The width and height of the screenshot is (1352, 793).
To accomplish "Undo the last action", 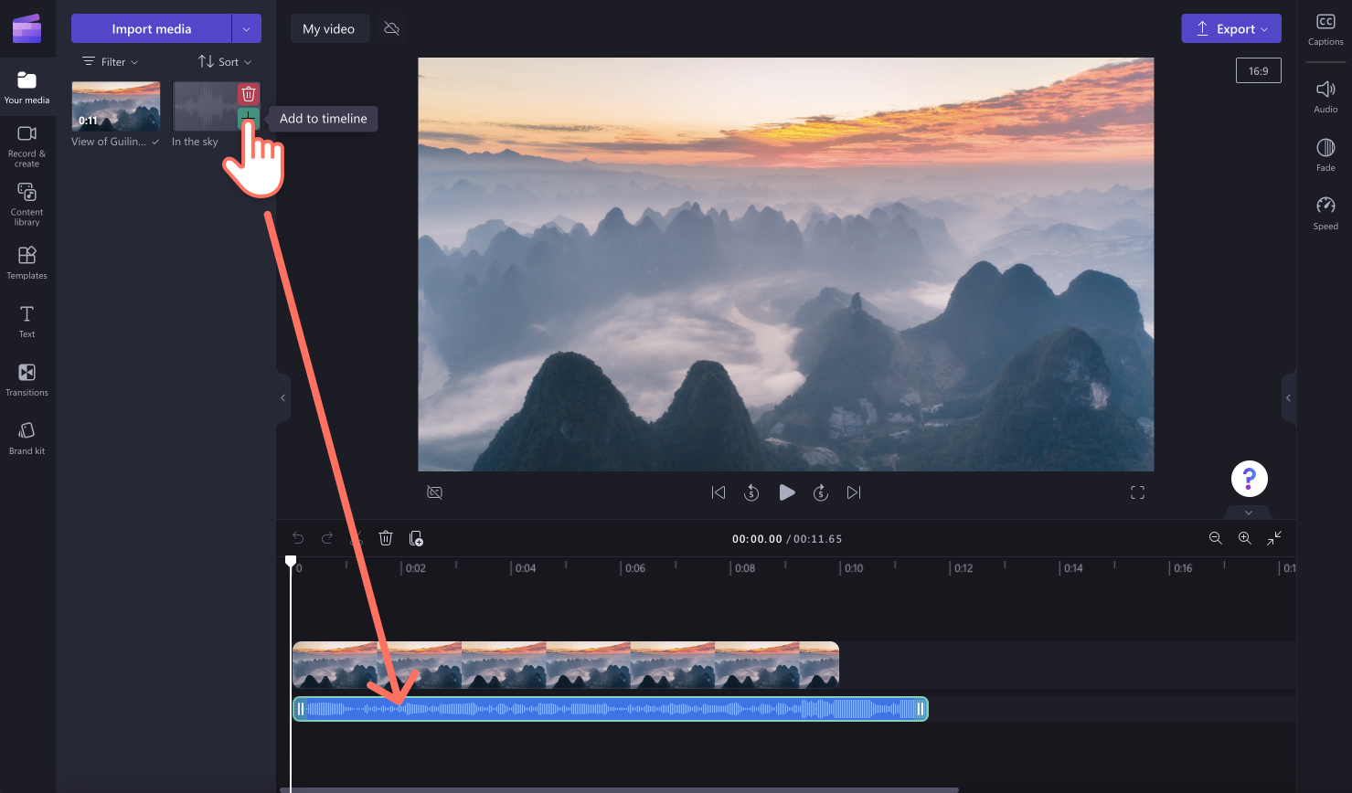I will (298, 538).
